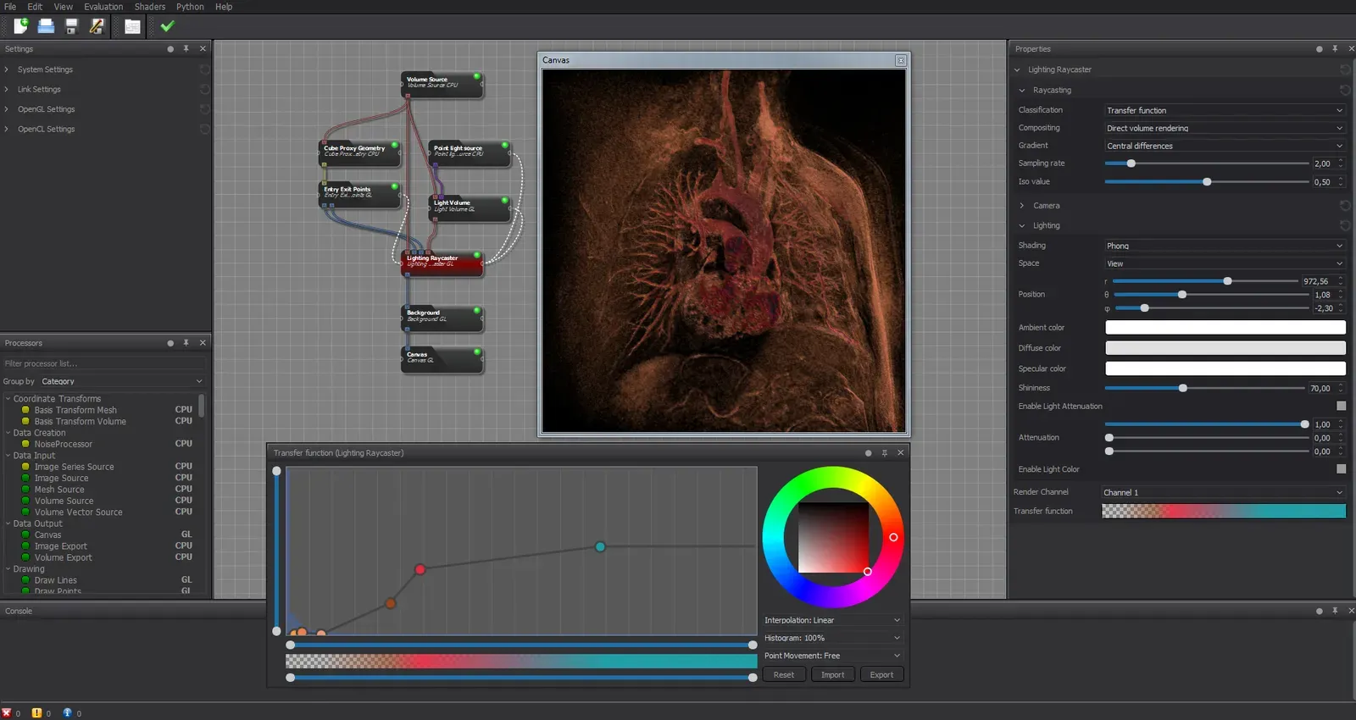The image size is (1356, 720).
Task: Click the green checkmark evaluation icon
Action: coord(167,26)
